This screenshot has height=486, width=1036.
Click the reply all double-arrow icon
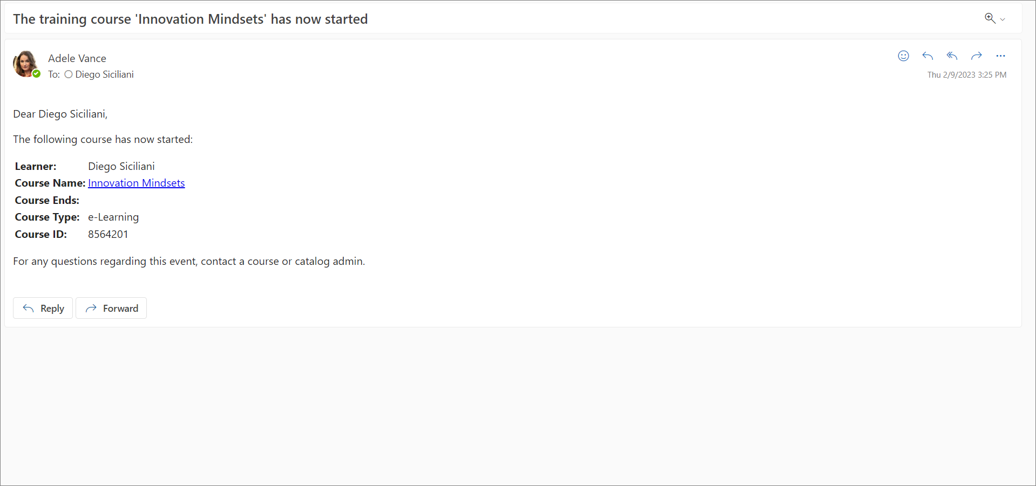[952, 56]
